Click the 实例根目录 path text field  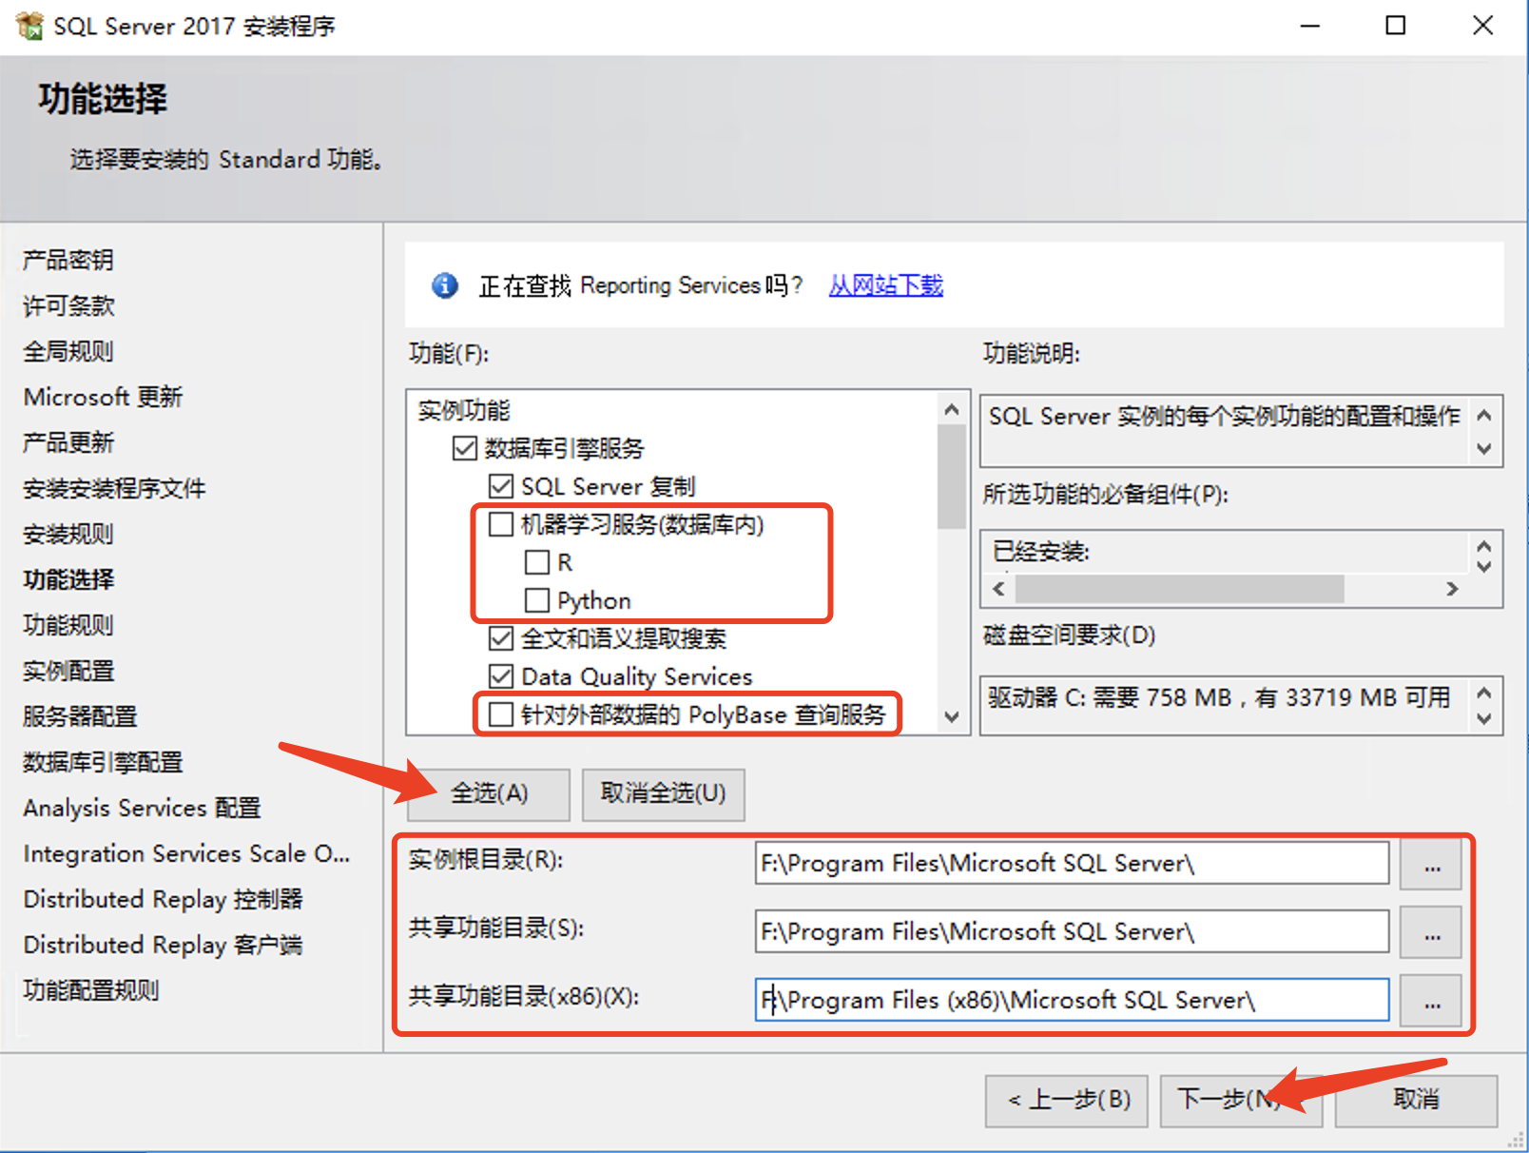click(x=1071, y=864)
